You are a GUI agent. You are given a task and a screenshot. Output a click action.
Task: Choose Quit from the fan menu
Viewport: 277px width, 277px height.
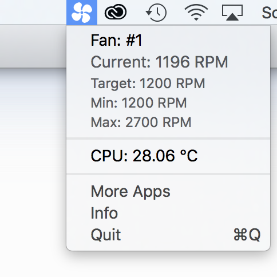pos(168,235)
